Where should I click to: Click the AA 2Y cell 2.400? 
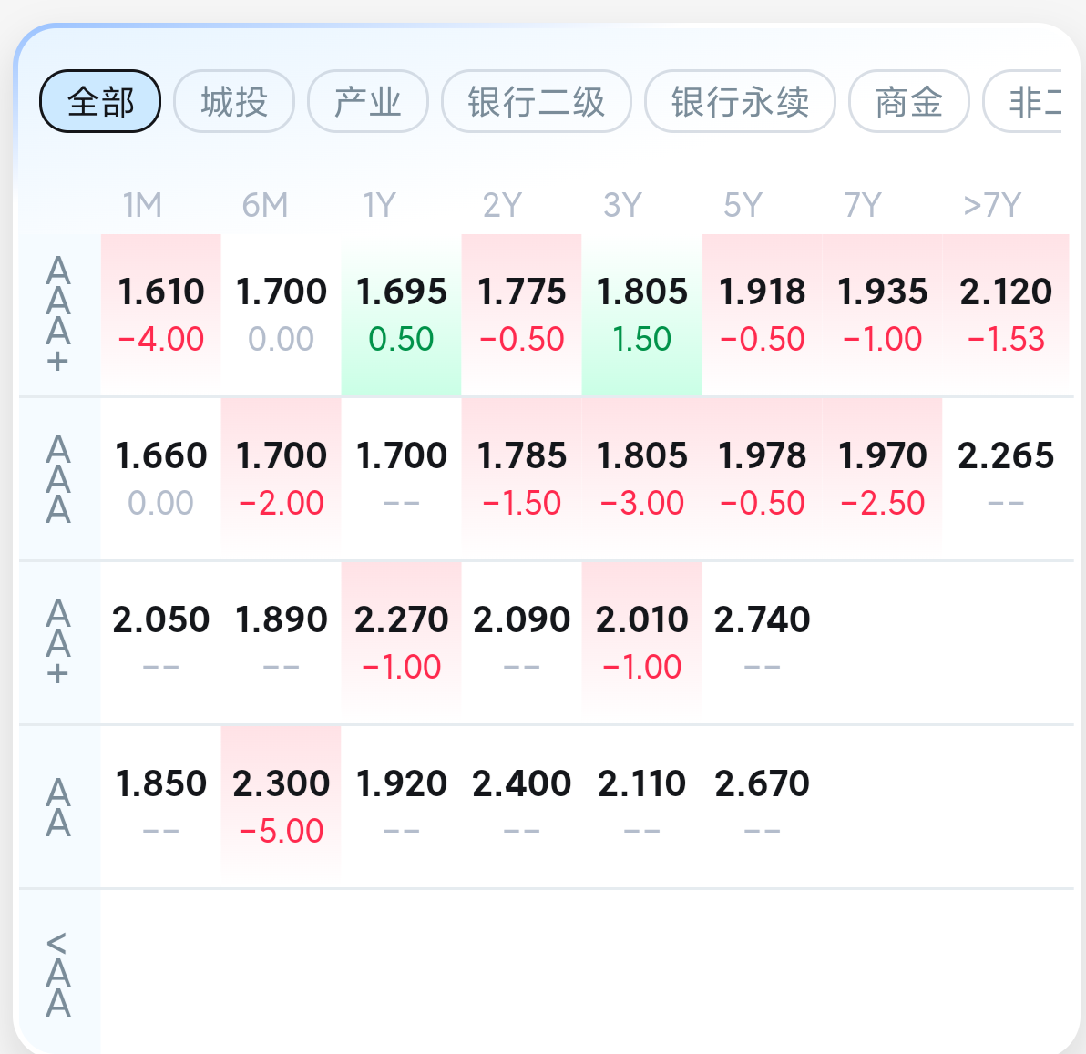(521, 807)
